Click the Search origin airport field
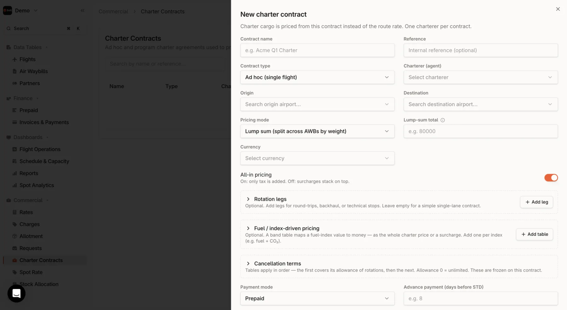 coord(317,104)
